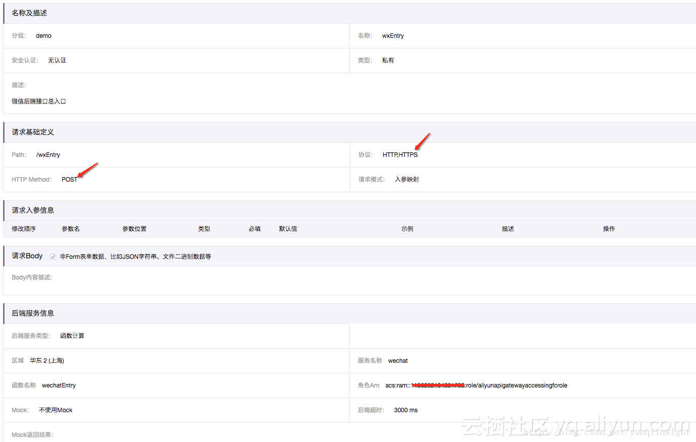Select the function name 'wechatEntry'

point(59,385)
